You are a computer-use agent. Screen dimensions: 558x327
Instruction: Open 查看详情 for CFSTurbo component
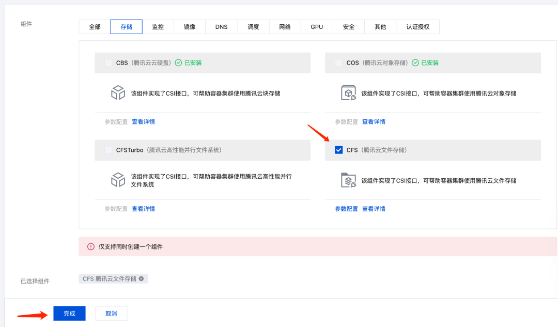tap(144, 209)
